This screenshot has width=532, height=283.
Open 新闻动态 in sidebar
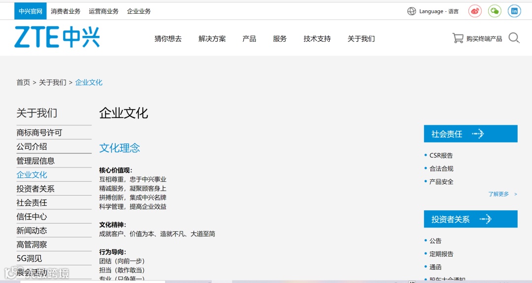pos(32,230)
